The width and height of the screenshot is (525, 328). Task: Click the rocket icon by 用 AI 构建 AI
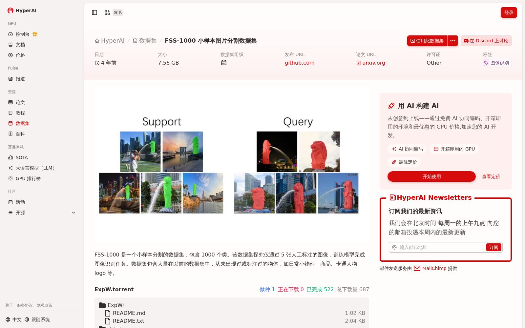click(391, 106)
